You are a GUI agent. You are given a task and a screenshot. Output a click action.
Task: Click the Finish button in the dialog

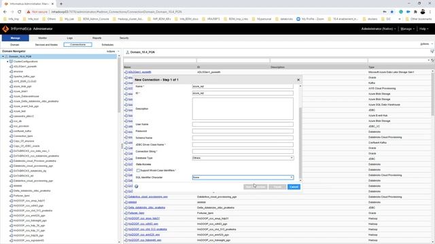[277, 187]
